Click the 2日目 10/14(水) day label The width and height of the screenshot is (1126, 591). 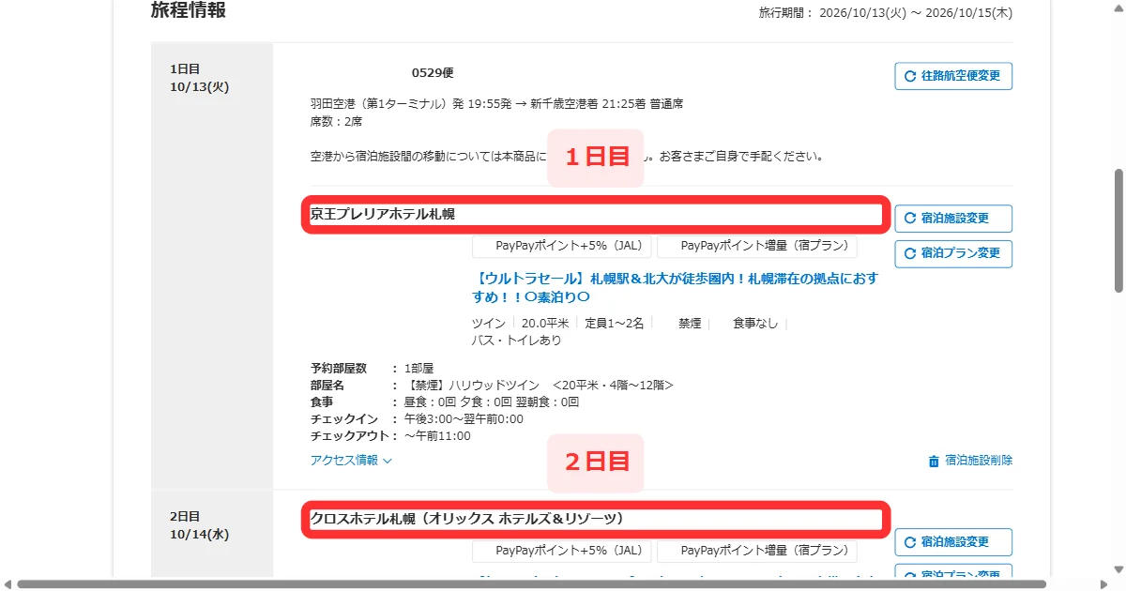[199, 525]
